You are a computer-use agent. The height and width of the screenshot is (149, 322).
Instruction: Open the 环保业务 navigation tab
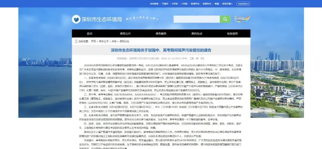(233, 33)
